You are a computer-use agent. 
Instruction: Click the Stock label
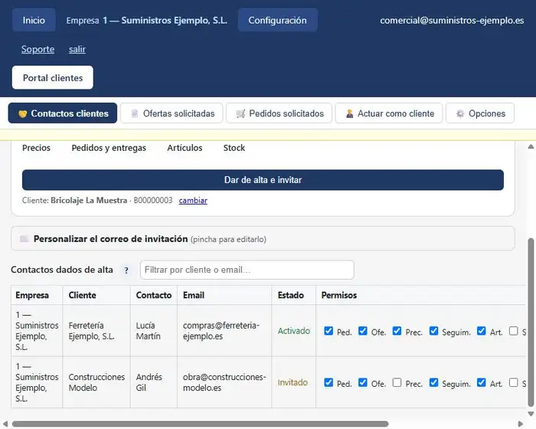point(234,148)
